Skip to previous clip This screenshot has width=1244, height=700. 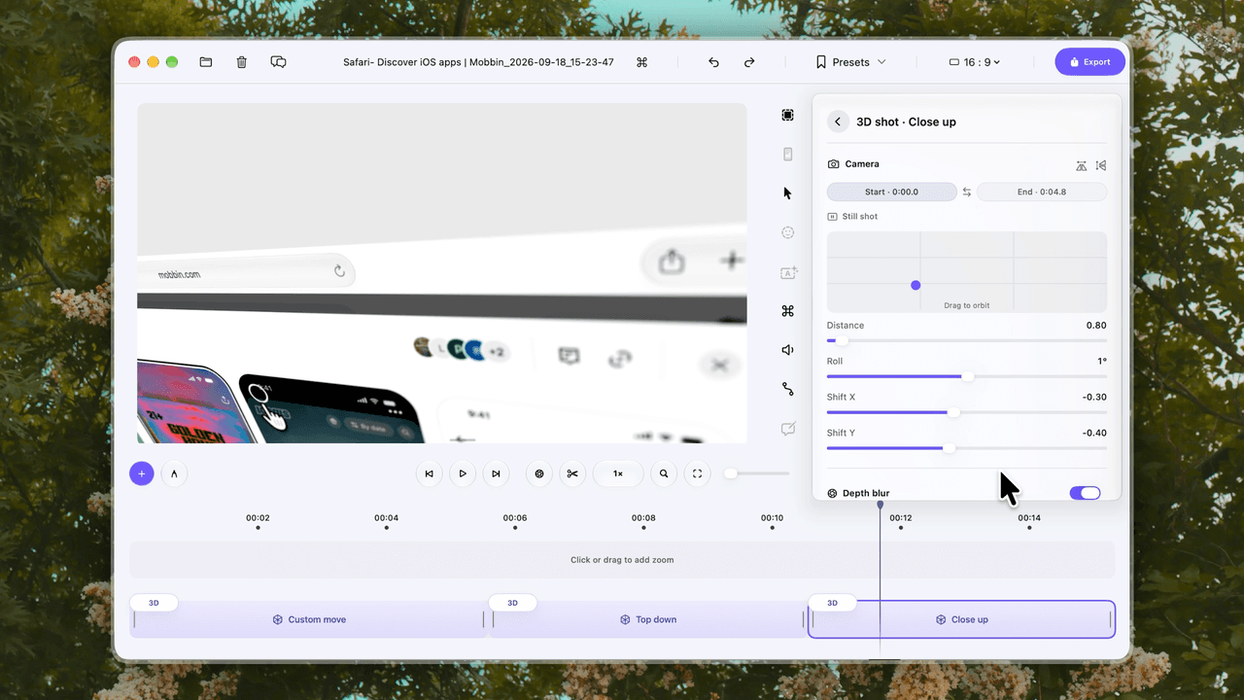(430, 473)
